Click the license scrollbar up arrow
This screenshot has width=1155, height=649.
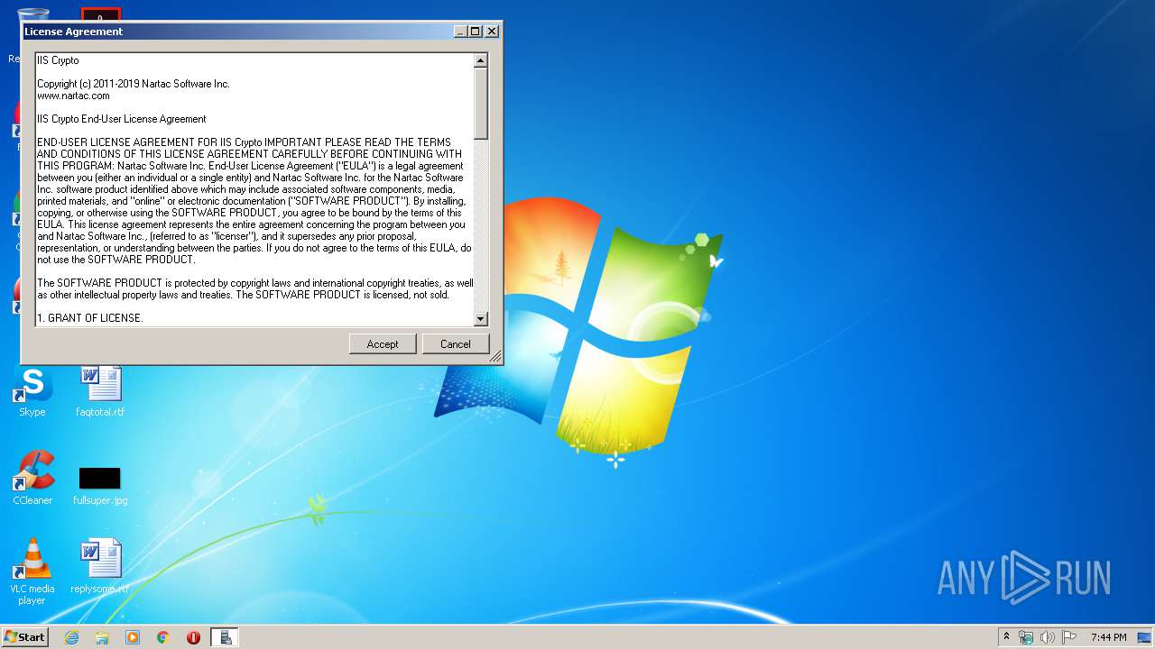[480, 60]
